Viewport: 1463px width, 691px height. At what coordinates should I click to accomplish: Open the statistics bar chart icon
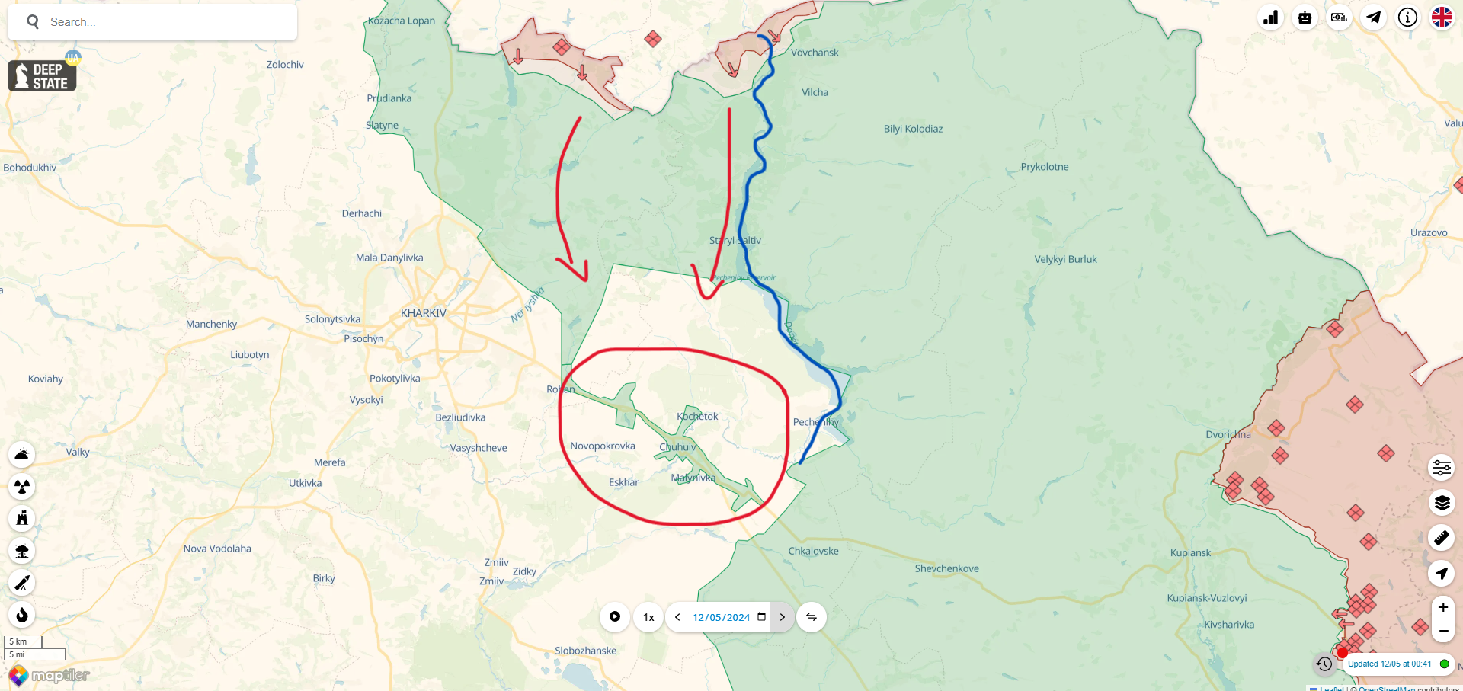[1270, 18]
